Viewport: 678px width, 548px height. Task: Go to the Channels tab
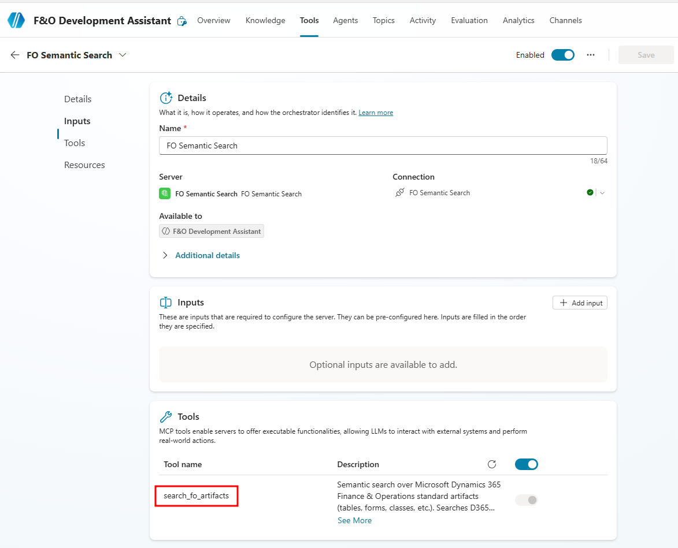[x=565, y=20]
